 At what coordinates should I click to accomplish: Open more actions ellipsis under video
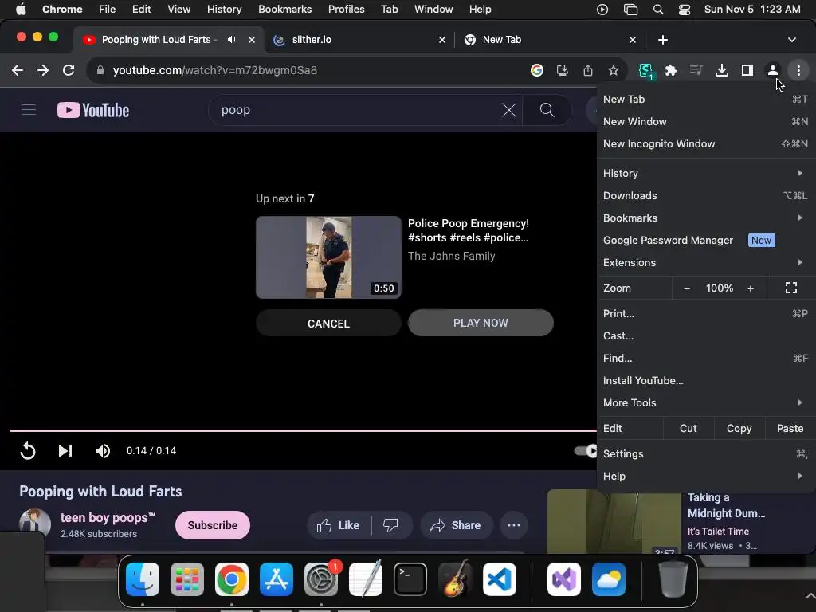point(514,526)
